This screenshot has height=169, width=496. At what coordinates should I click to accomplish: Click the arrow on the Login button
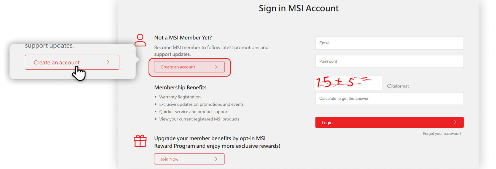click(455, 122)
